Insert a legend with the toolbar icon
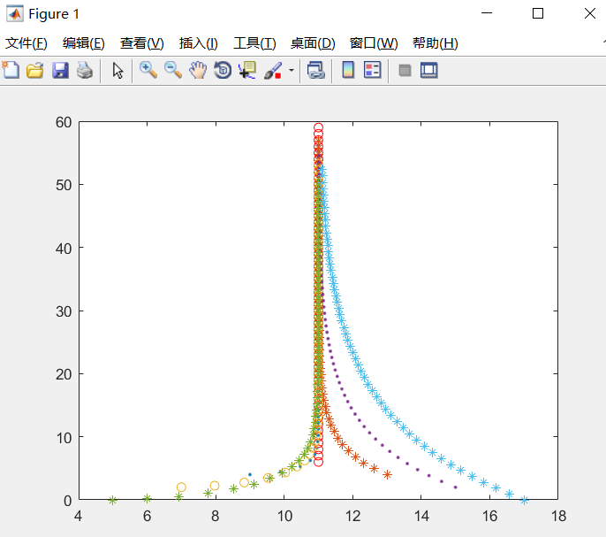Screen dimensions: 606x537 [373, 71]
